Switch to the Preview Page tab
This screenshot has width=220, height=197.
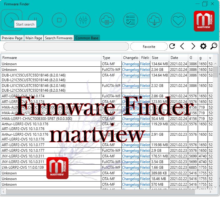pyautogui.click(x=12, y=38)
